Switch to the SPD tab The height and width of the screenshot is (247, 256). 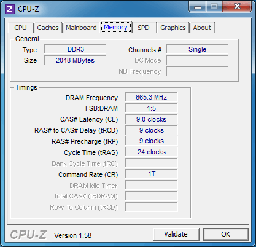144,28
